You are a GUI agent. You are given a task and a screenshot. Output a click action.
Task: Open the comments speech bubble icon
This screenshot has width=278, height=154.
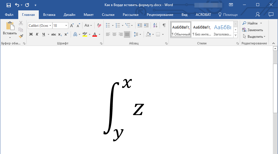click(x=271, y=14)
